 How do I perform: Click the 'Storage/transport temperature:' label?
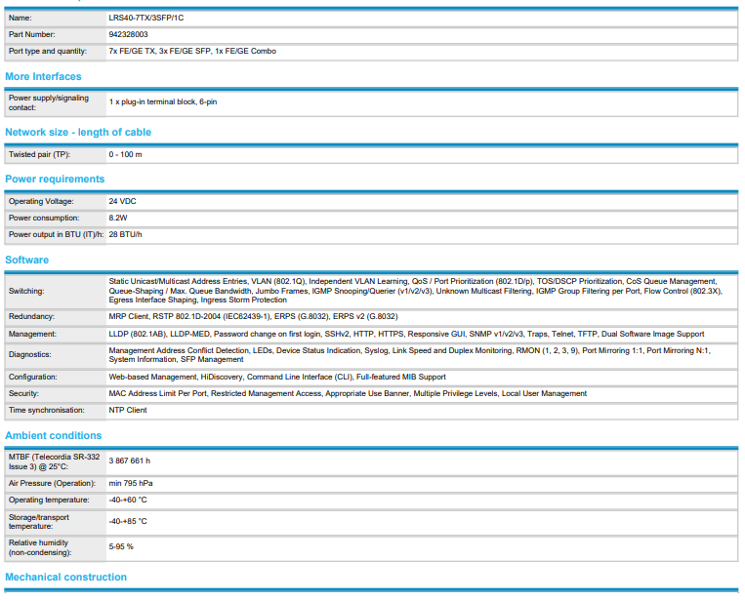(x=39, y=522)
